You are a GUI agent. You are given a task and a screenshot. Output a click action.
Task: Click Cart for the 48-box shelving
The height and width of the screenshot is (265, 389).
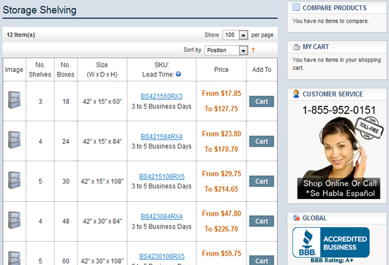point(262,221)
